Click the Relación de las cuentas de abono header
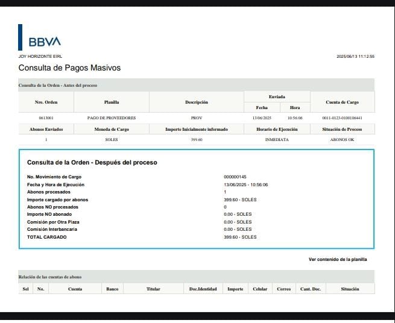The width and height of the screenshot is (395, 323). click(x=50, y=277)
